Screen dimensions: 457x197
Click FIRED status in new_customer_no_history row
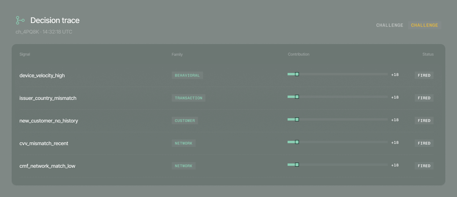(424, 121)
